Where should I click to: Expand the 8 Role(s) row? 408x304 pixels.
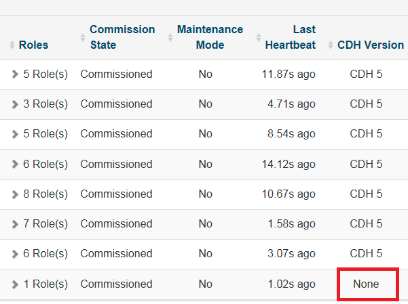coord(15,194)
